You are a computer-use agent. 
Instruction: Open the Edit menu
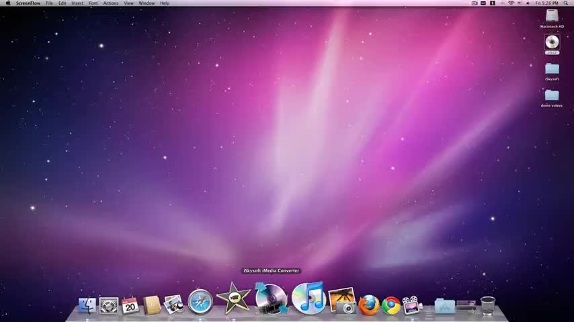pos(63,3)
